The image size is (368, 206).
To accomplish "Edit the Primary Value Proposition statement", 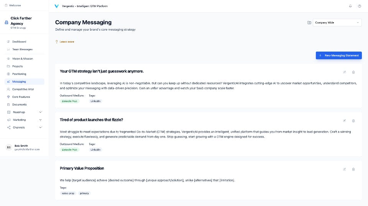I will 344,169.
